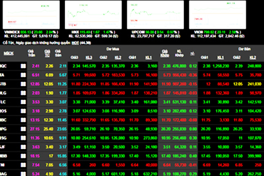Click the Giá TC column header
This screenshot has height=176, width=264.
[x=47, y=52]
